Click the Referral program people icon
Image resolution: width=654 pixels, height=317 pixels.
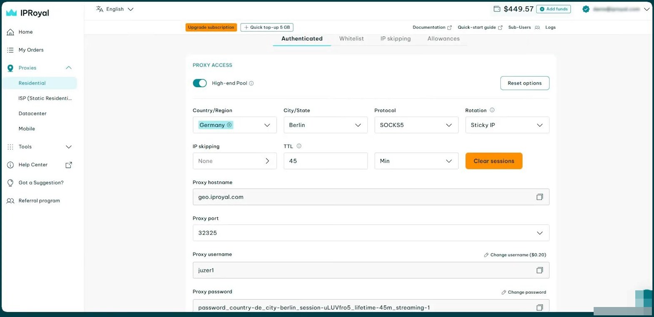10,201
